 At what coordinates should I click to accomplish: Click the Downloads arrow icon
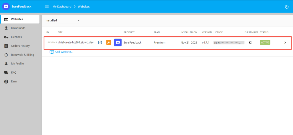(6, 28)
